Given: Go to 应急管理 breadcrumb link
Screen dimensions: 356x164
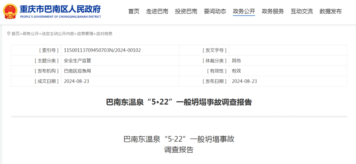Looking at the screenshot, I should tap(85, 34).
